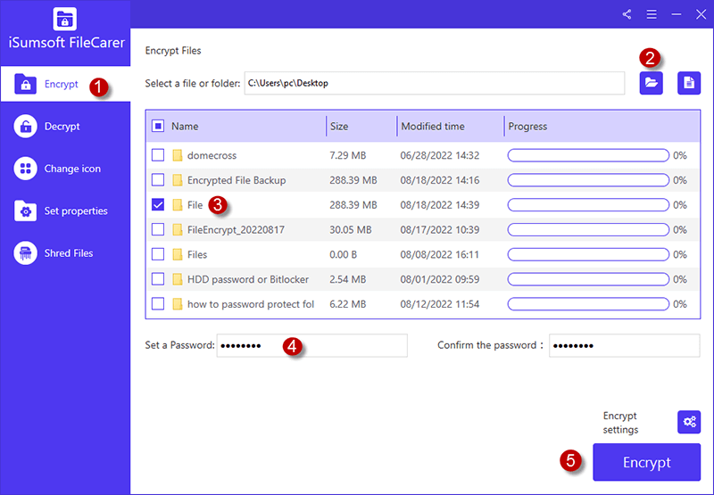Open the Shred Files section label
Image resolution: width=714 pixels, height=495 pixels.
point(69,253)
